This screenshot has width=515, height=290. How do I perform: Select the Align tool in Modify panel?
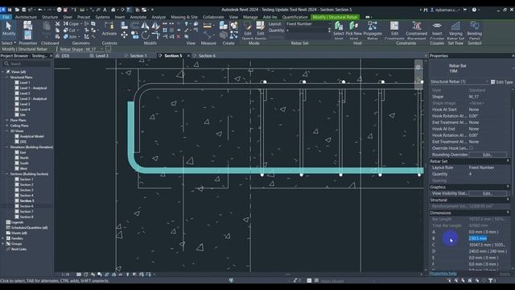coord(124,25)
